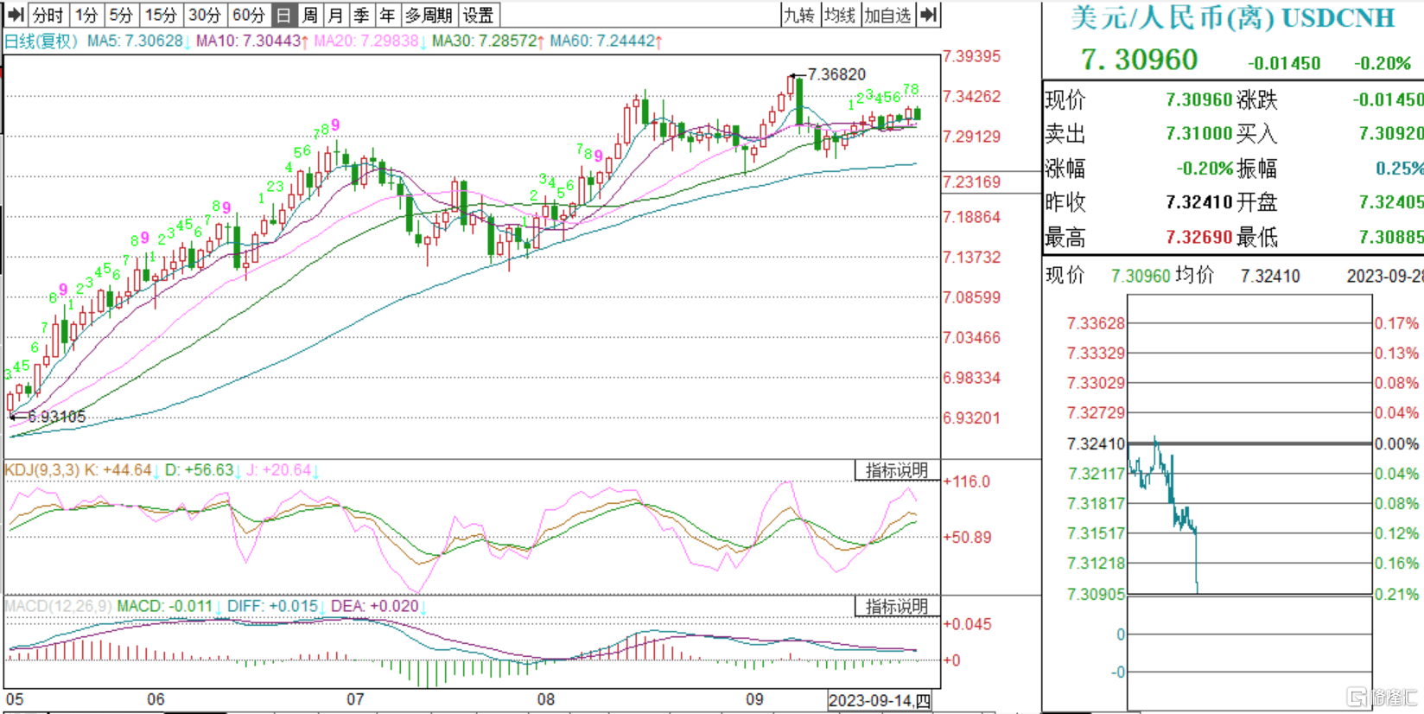Open the 60分 chart period
Screen dimensions: 1424x714
coord(249,15)
